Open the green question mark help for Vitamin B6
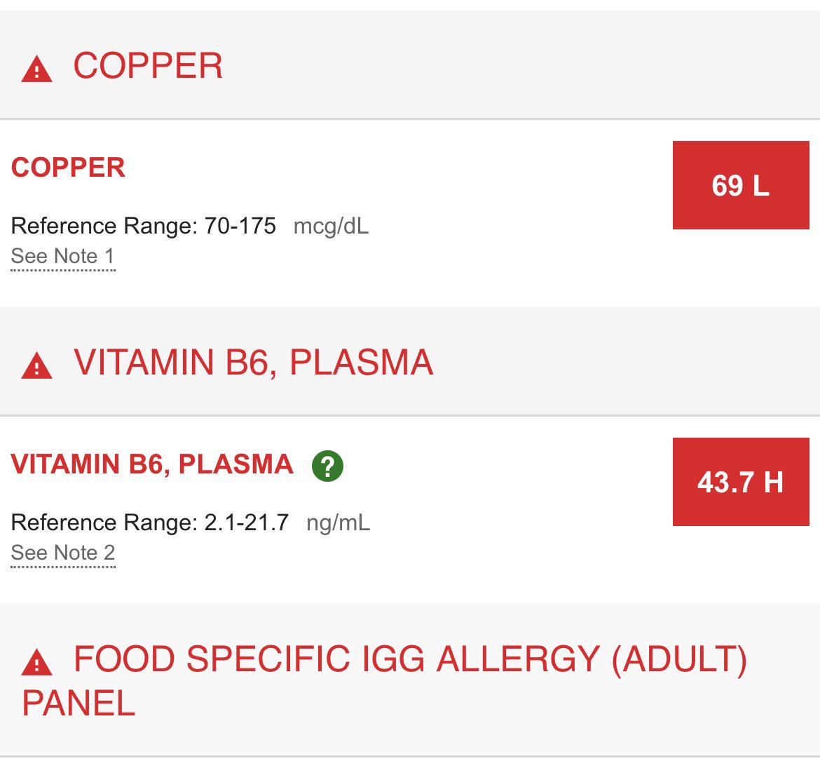This screenshot has height=761, width=820. pyautogui.click(x=328, y=464)
